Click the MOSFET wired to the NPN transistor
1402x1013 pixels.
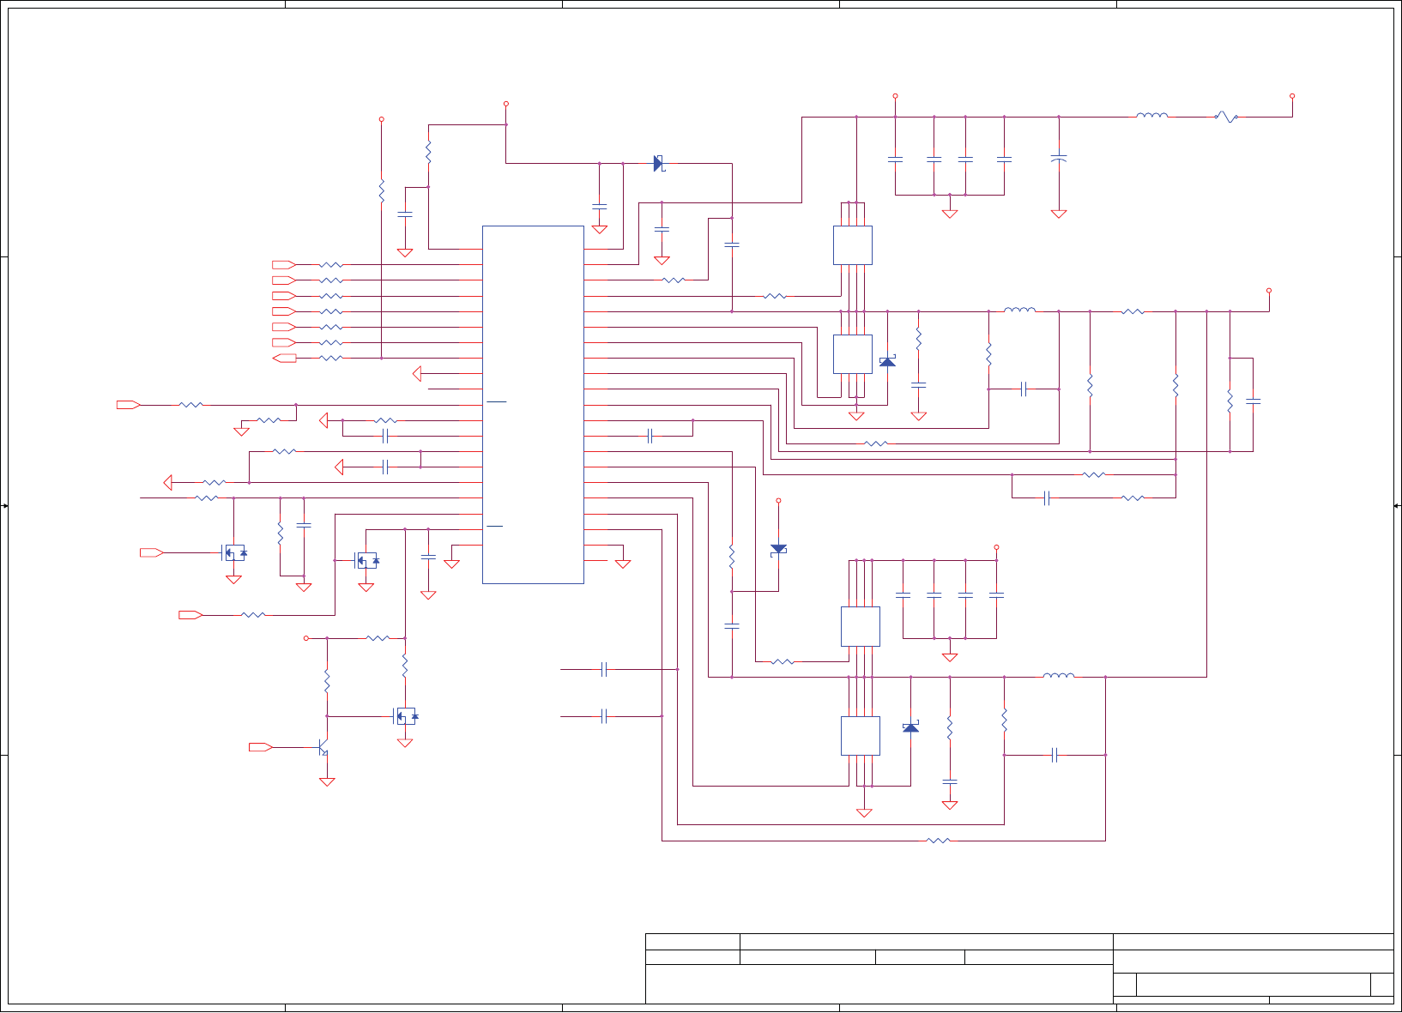coord(405,715)
